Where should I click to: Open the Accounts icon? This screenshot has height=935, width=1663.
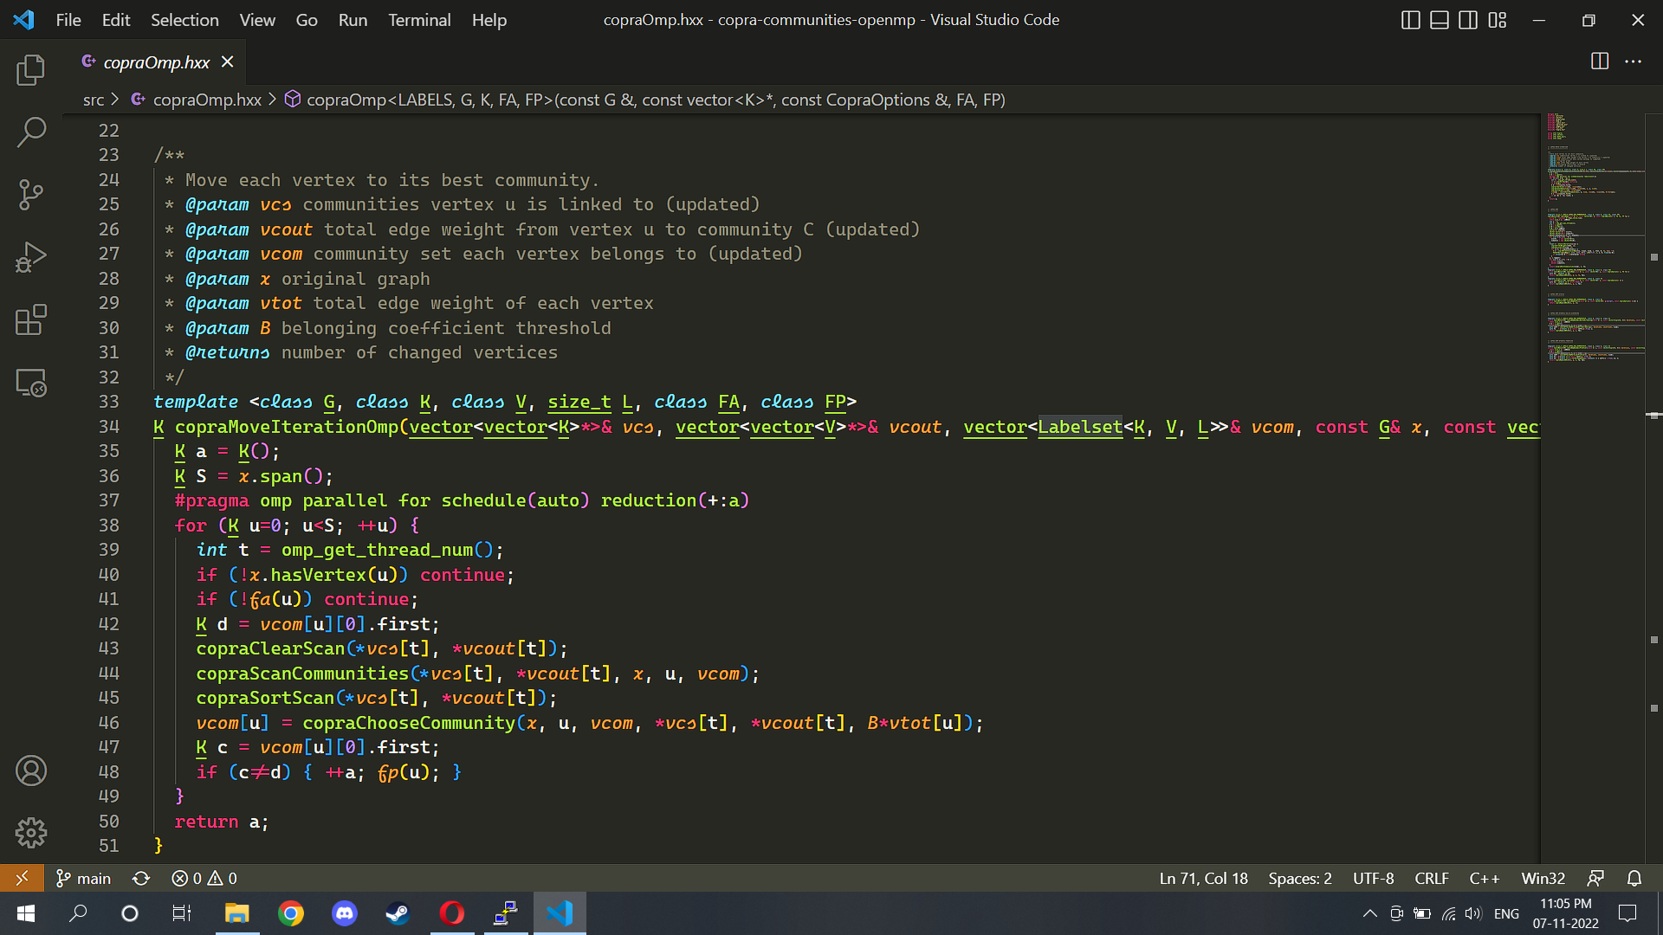[31, 771]
